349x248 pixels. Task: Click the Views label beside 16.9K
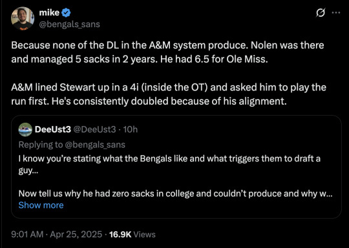click(x=144, y=234)
